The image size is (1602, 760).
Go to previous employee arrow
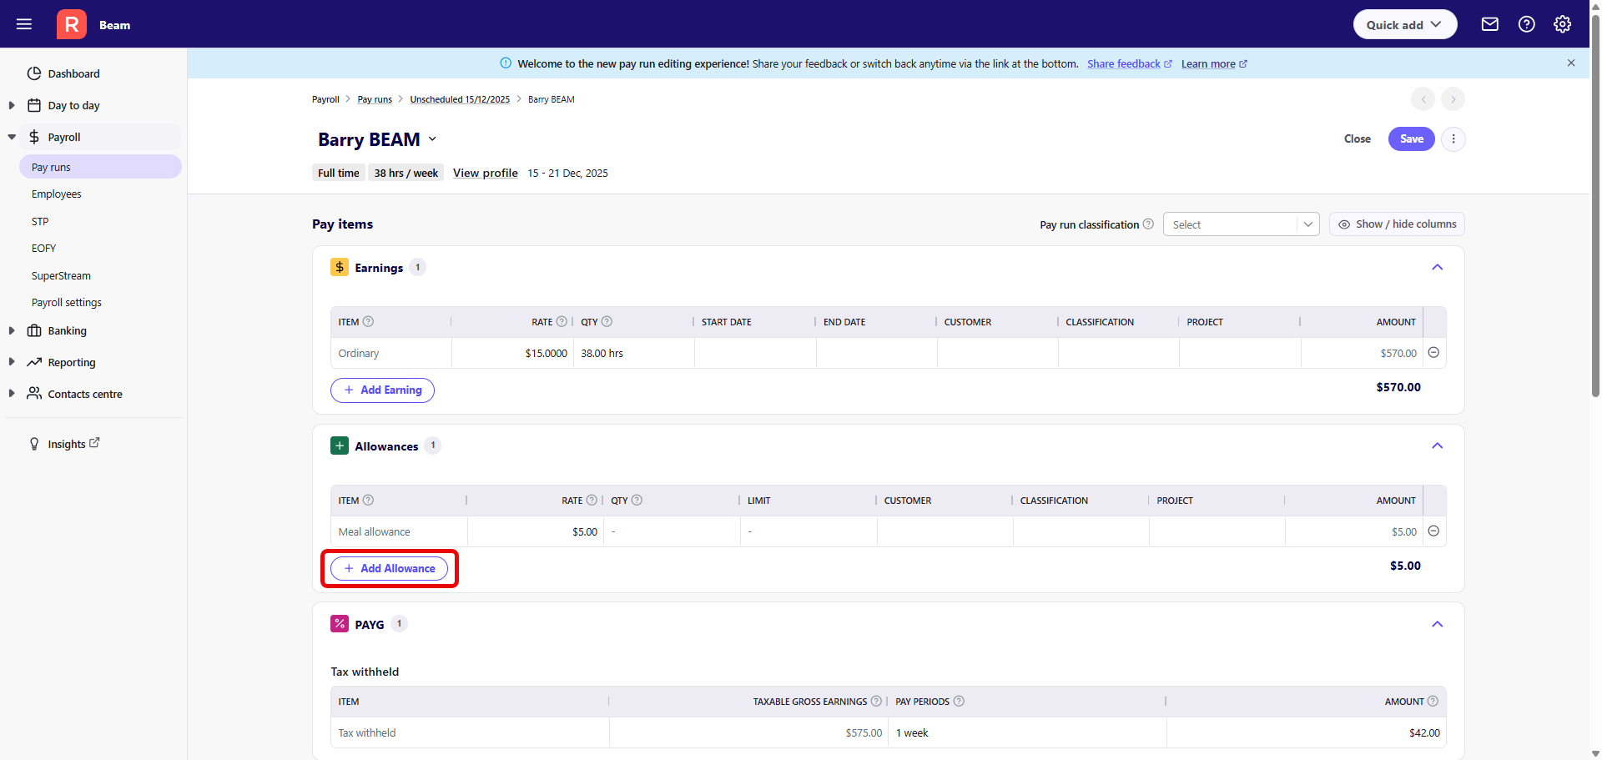tap(1423, 99)
